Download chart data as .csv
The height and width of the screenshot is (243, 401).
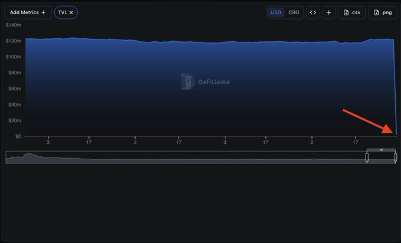point(351,12)
